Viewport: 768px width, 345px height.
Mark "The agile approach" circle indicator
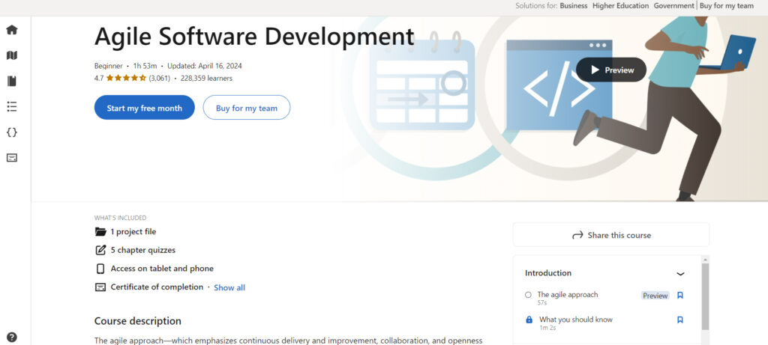[528, 295]
